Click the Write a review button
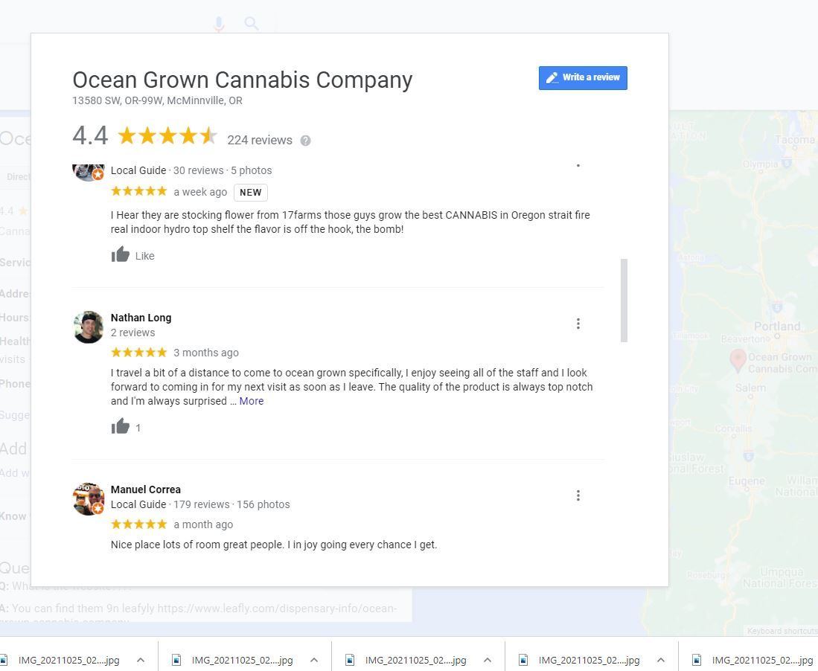 [x=583, y=77]
